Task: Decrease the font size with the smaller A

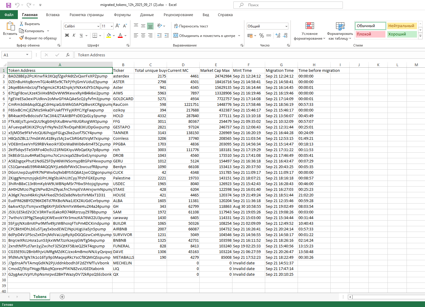Action: (x=125, y=26)
